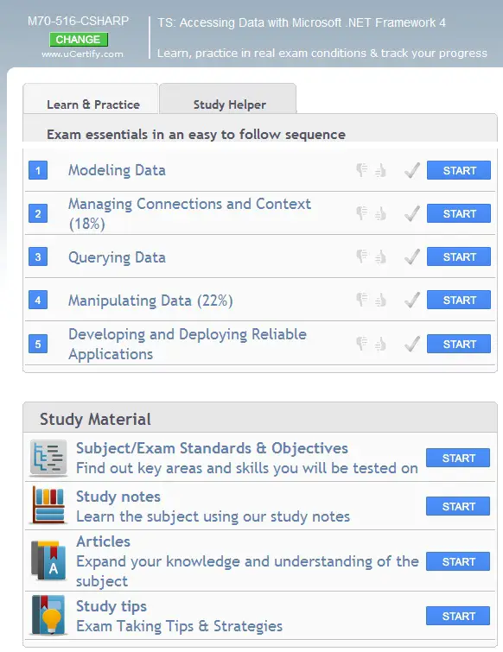The width and height of the screenshot is (503, 652).
Task: Click the green CHANGE button
Action: pyautogui.click(x=79, y=40)
